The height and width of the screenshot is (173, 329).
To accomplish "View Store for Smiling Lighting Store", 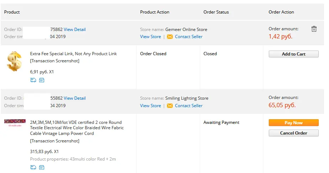I will pos(151,106).
